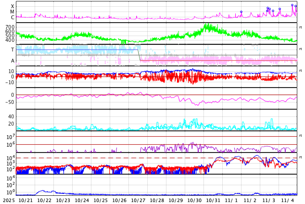The image size is (305, 204).
Task: Click the '10/27' date label
Action: pos(138,201)
